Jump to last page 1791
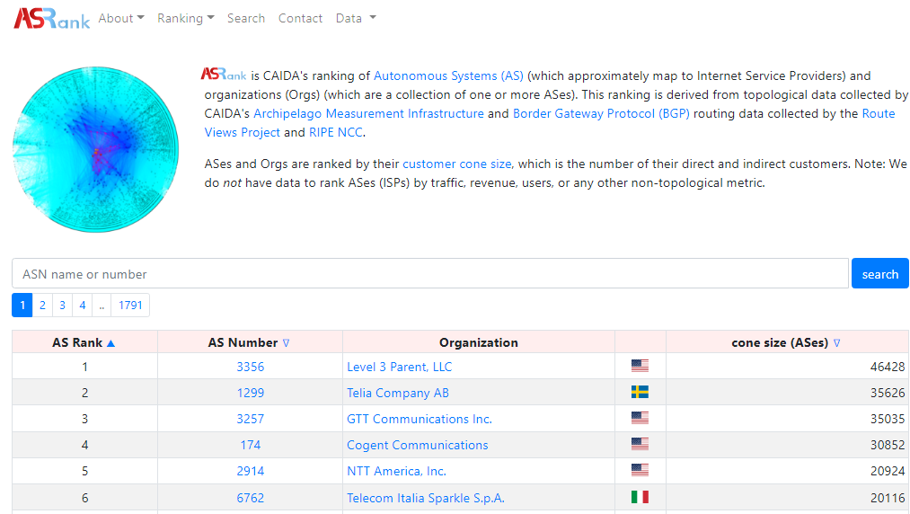The width and height of the screenshot is (910, 514). (x=130, y=306)
